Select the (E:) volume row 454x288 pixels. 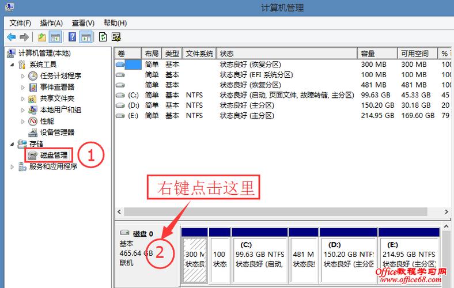coord(282,116)
